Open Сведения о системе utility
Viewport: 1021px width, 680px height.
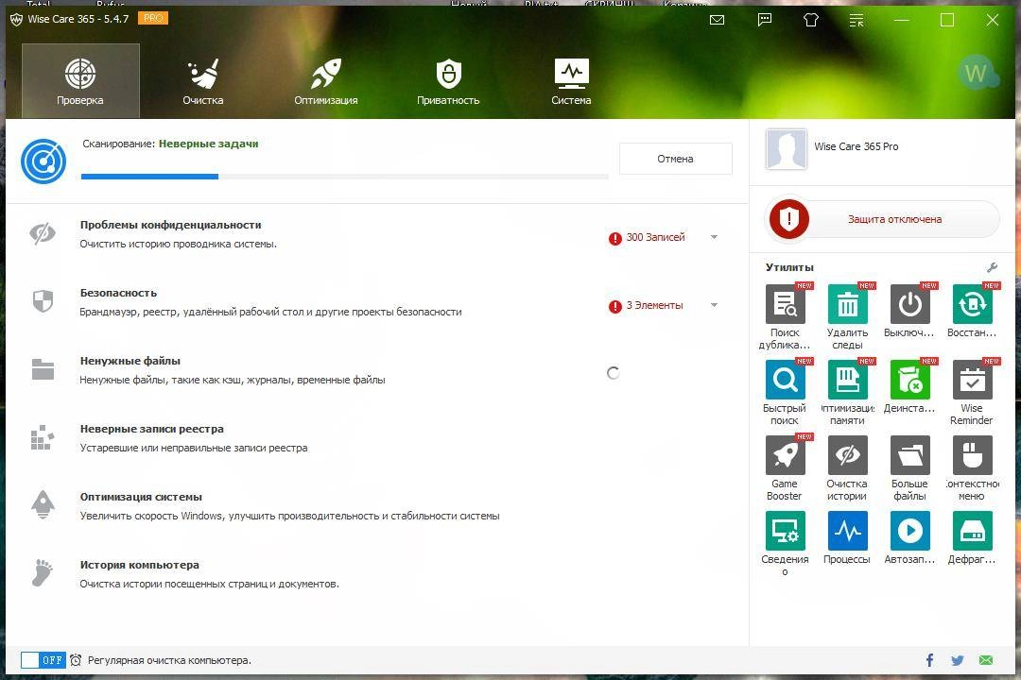(785, 531)
